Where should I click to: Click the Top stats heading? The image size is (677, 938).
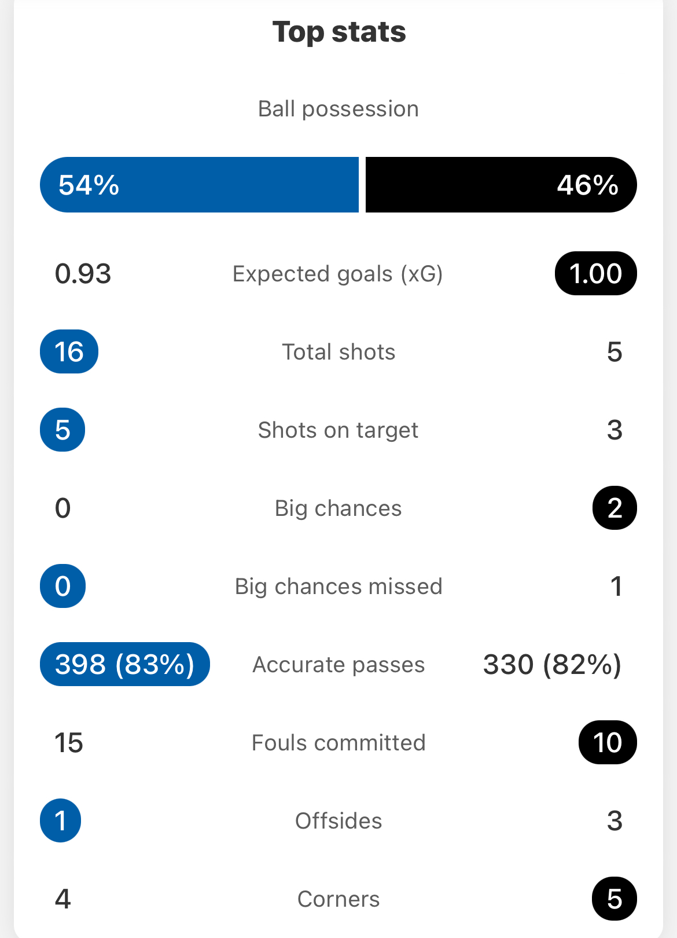339,32
